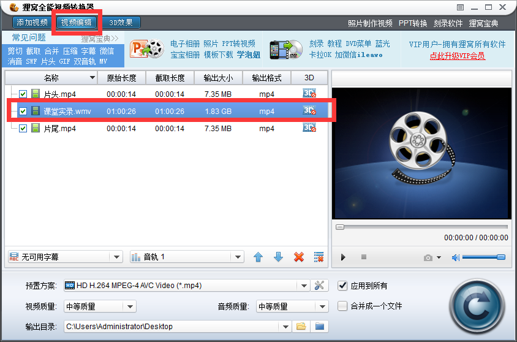The image size is (517, 342).
Task: Open the 视频质量 dropdown
Action: [129, 306]
